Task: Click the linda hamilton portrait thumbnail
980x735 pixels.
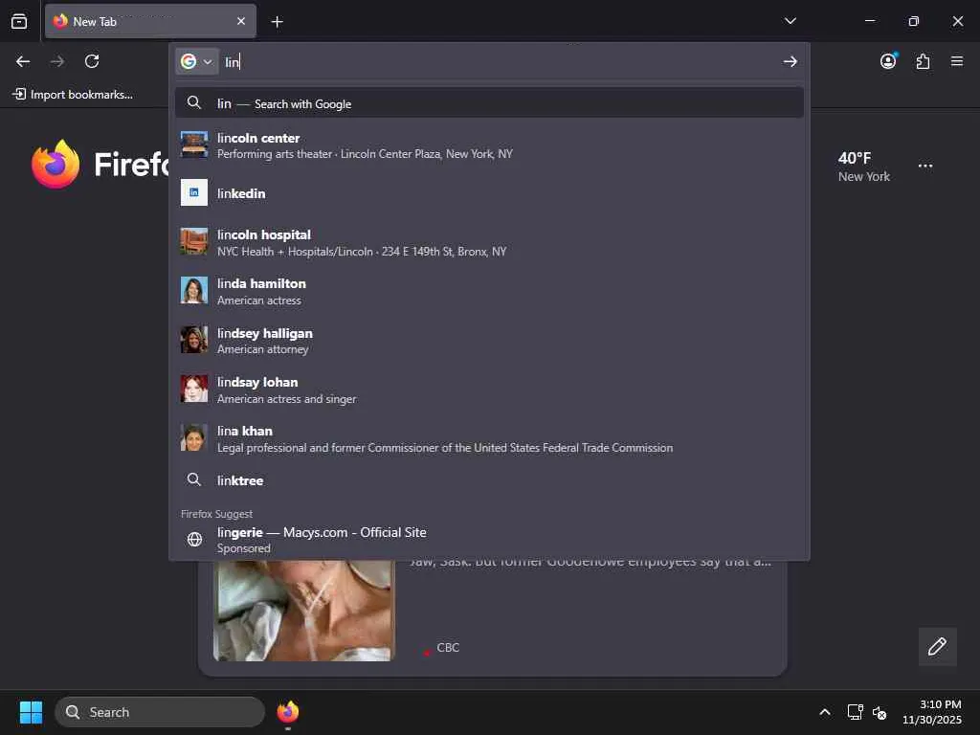Action: point(193,290)
